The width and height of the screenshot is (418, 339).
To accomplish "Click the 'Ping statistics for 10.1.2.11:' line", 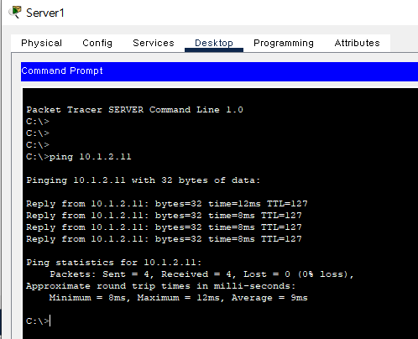I will click(x=114, y=263).
